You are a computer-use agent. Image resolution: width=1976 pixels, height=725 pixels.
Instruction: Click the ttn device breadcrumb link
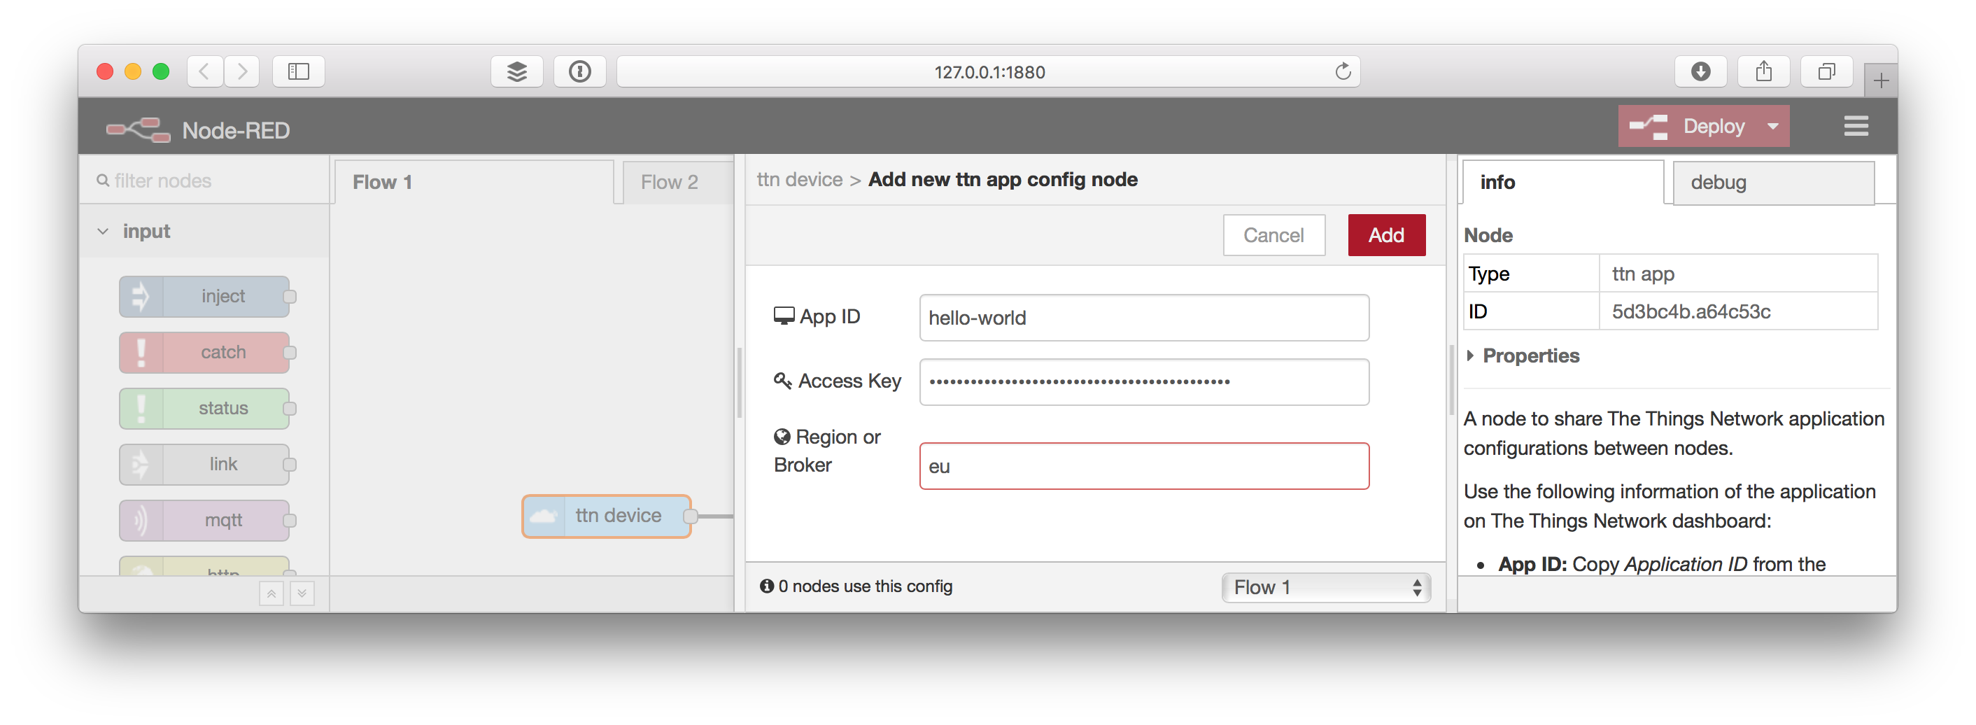[x=799, y=180]
